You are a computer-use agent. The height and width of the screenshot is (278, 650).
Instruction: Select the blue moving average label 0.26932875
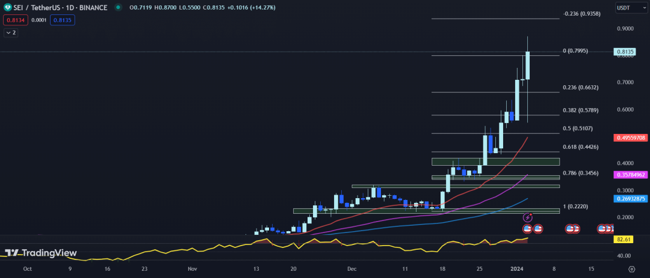click(631, 199)
